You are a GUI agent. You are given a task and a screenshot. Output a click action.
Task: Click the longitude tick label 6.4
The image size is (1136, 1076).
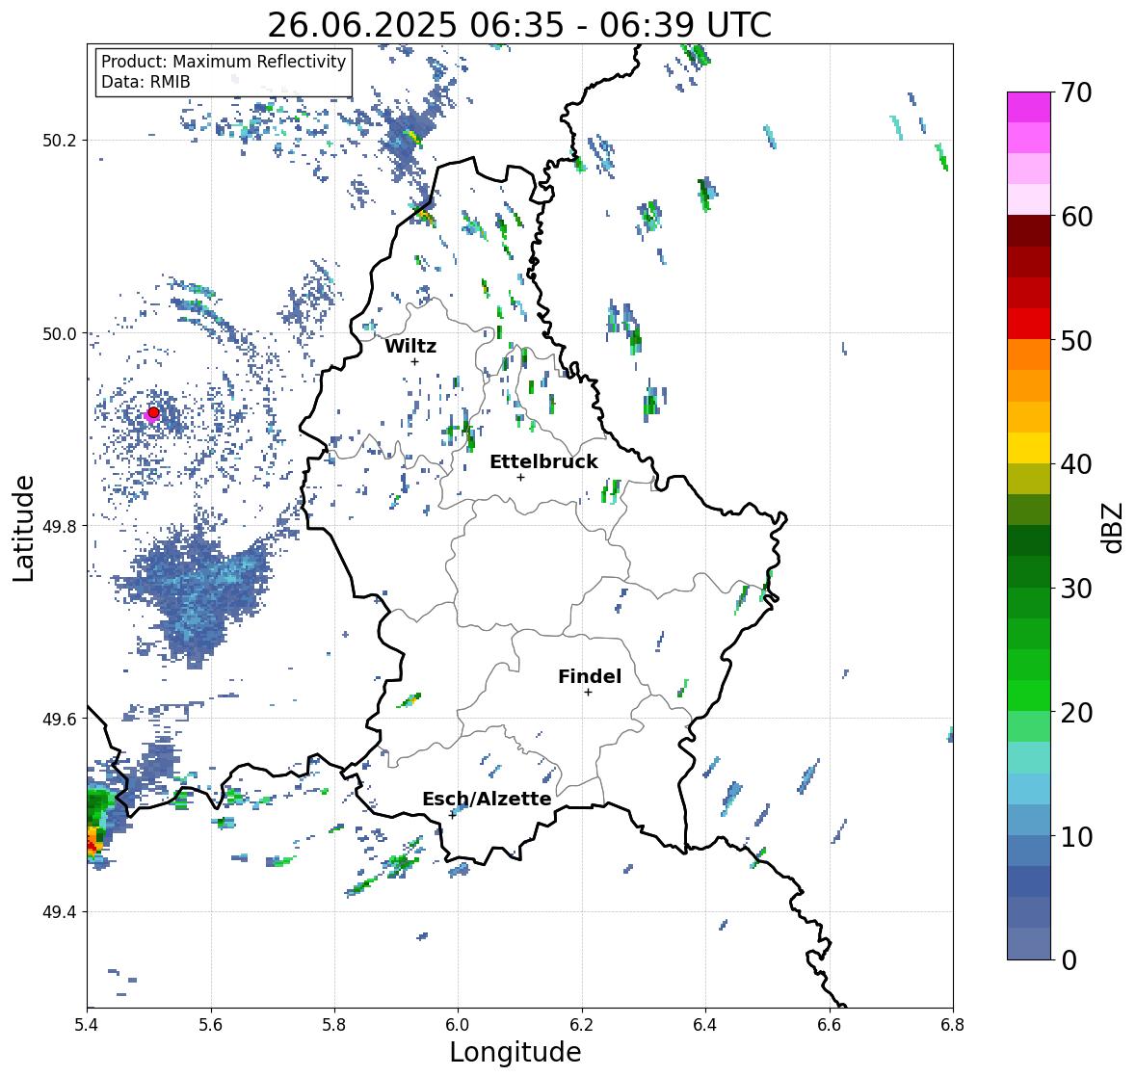pyautogui.click(x=705, y=1025)
